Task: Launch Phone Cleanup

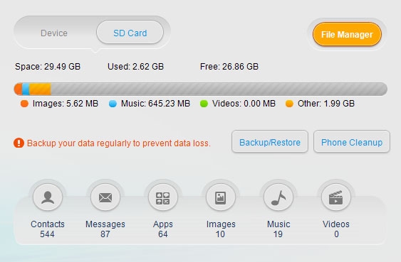Action: pyautogui.click(x=352, y=142)
